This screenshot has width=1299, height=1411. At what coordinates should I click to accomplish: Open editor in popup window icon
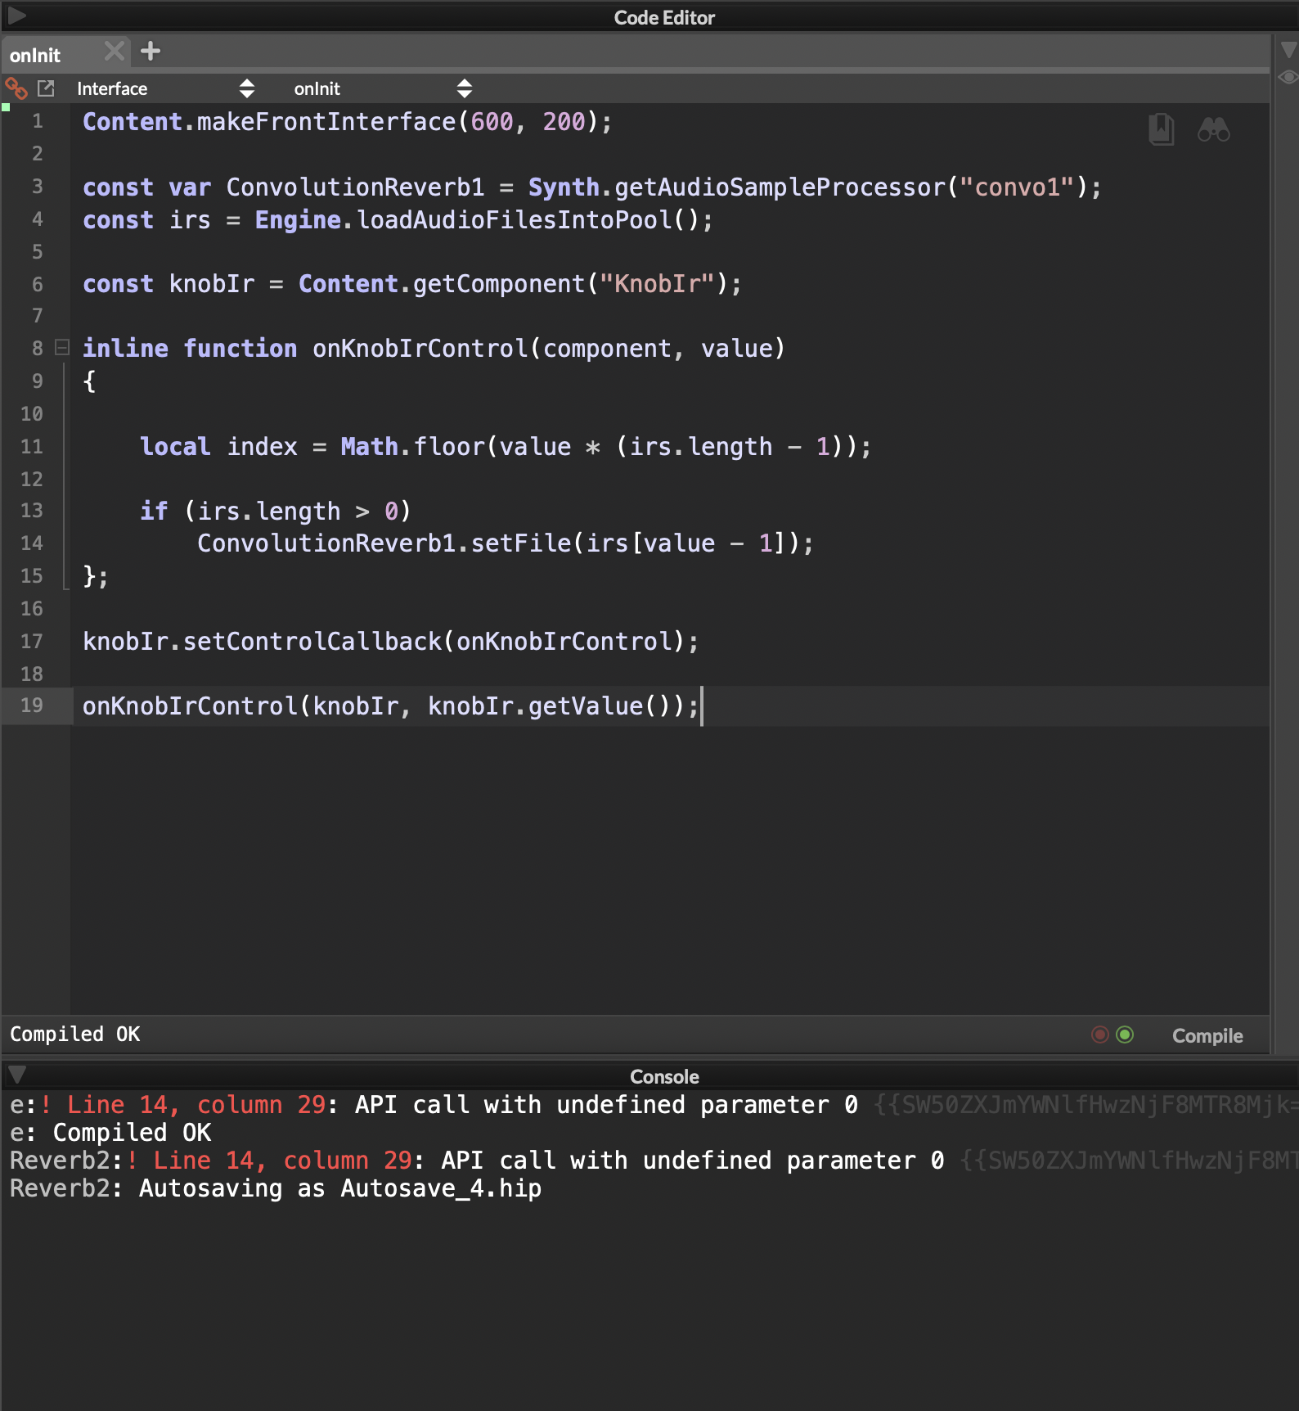pyautogui.click(x=47, y=88)
